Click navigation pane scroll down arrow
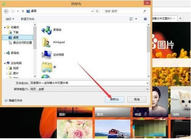 coord(35,76)
